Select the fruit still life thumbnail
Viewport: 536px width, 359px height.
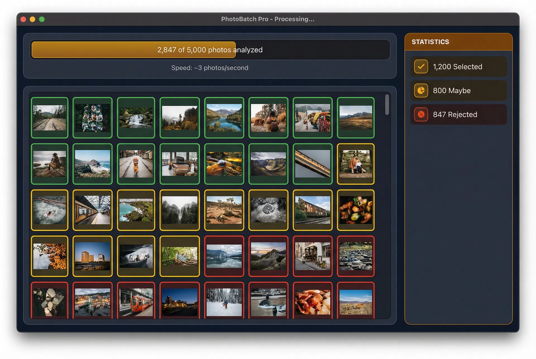point(355,210)
